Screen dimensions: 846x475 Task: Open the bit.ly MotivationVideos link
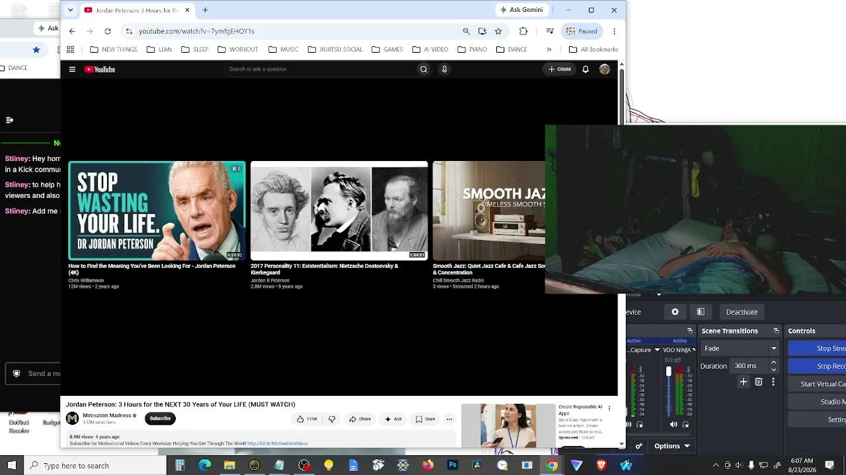coord(278,443)
